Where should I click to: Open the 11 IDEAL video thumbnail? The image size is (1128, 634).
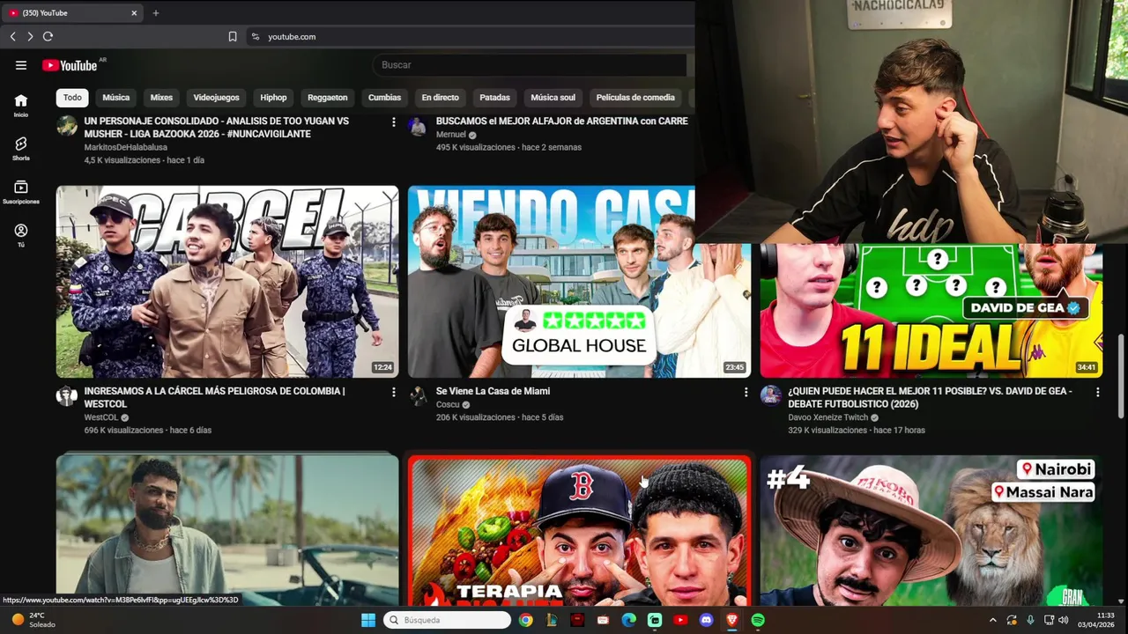[931, 311]
